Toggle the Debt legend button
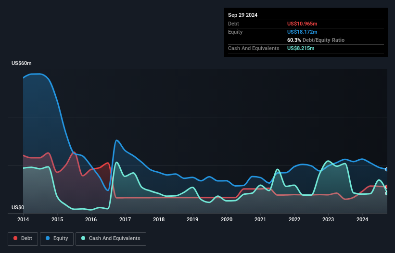The width and height of the screenshot is (395, 253). click(x=23, y=239)
